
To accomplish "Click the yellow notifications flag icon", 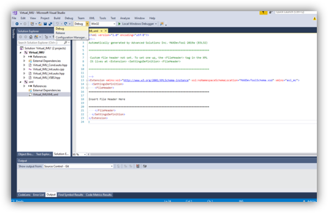I will click(x=263, y=12).
